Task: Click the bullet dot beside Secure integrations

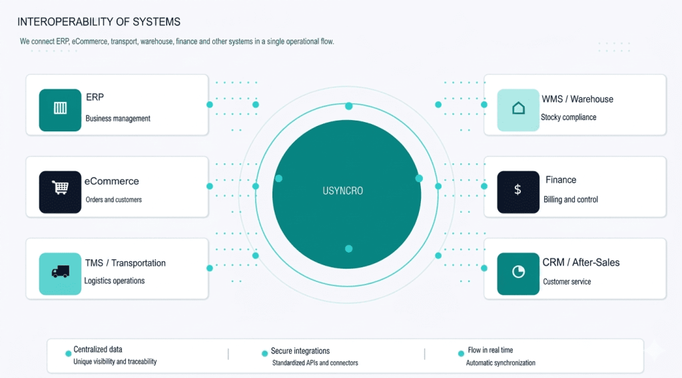Action: point(264,353)
